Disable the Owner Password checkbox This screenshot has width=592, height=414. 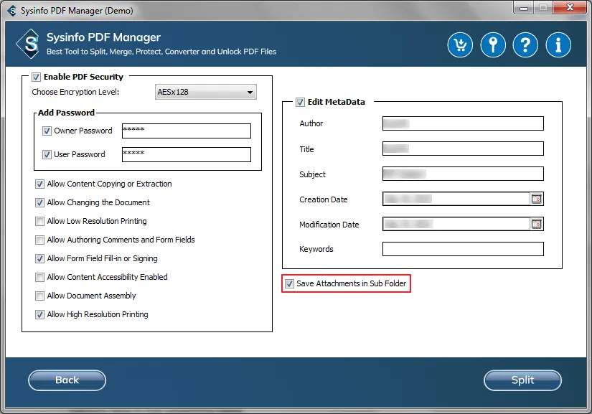[47, 131]
